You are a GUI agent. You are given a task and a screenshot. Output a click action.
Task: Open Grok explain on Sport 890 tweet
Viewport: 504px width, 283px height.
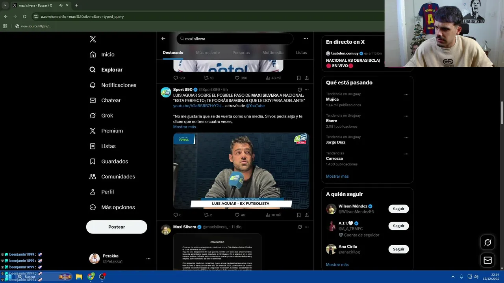click(300, 90)
